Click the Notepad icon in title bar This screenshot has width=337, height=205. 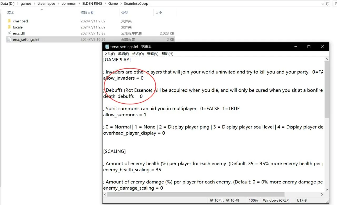107,47
